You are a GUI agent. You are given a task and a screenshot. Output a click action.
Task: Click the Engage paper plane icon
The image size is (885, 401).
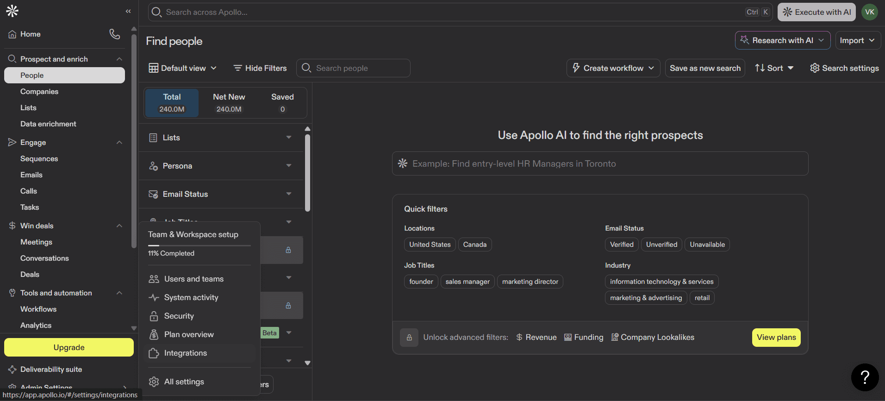pyautogui.click(x=12, y=142)
